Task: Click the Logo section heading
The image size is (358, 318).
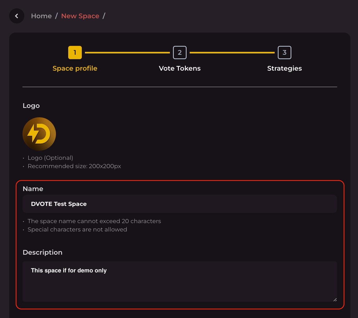Action: (31, 106)
